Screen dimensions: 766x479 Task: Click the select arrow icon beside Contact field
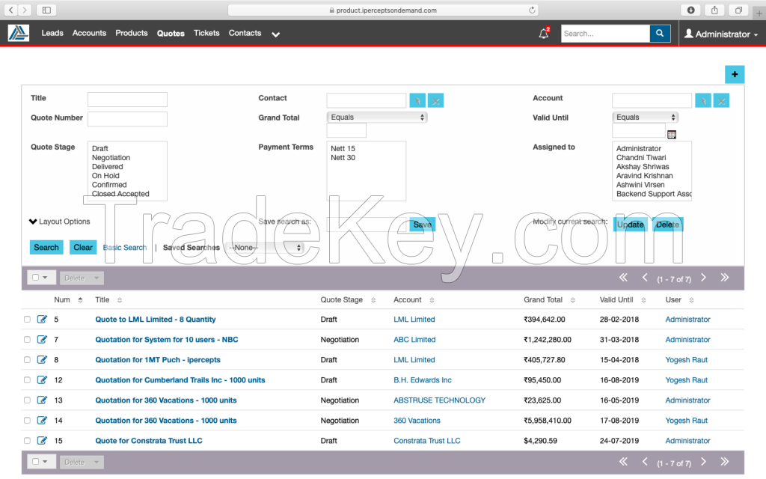[x=417, y=100]
